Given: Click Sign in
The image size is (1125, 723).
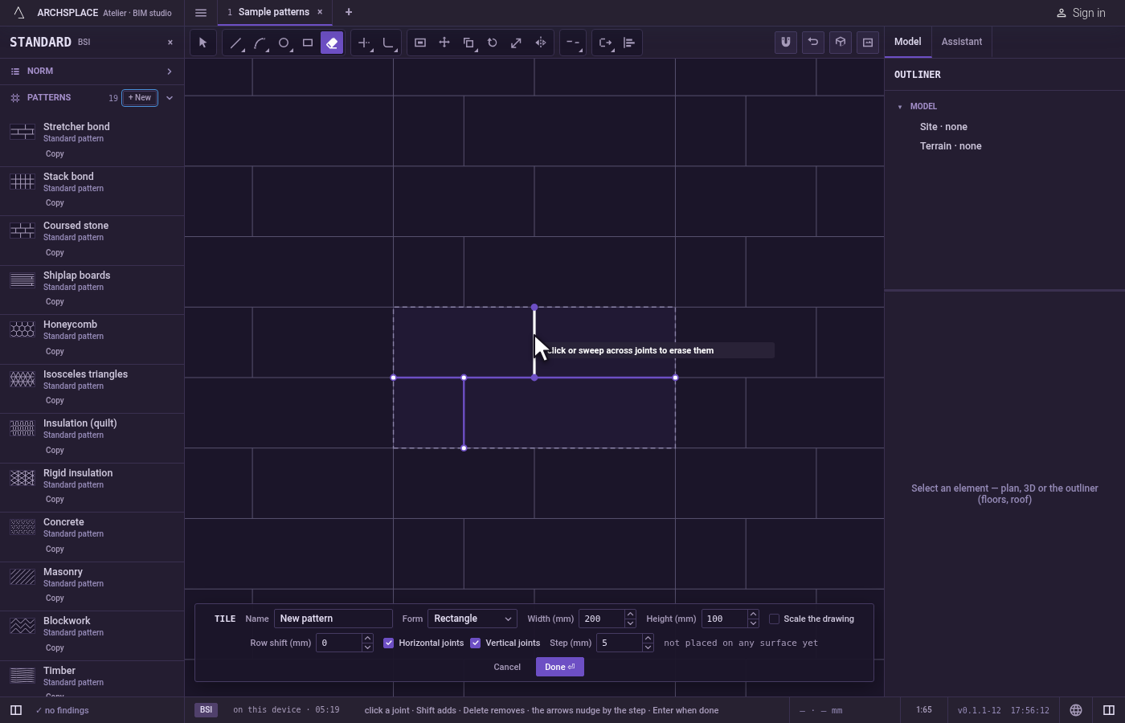Looking at the screenshot, I should click(1081, 13).
